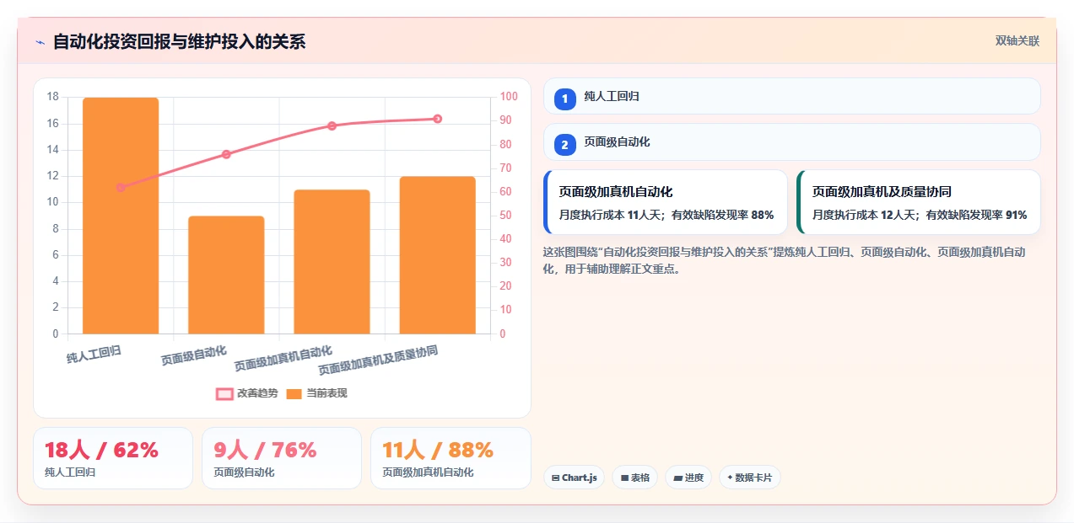
Task: Select the numbered item 2 页面级自动化
Action: 792,141
